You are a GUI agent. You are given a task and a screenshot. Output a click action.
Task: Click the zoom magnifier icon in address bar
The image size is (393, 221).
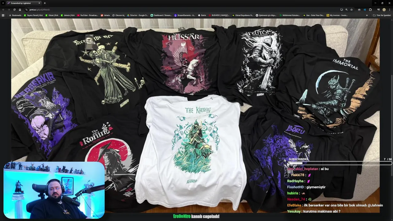click(x=346, y=10)
